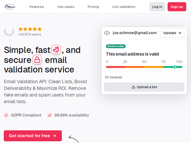Screen dimensions: 191x143
Task: Click the arrow icon on Validate button
Action: click(x=180, y=33)
